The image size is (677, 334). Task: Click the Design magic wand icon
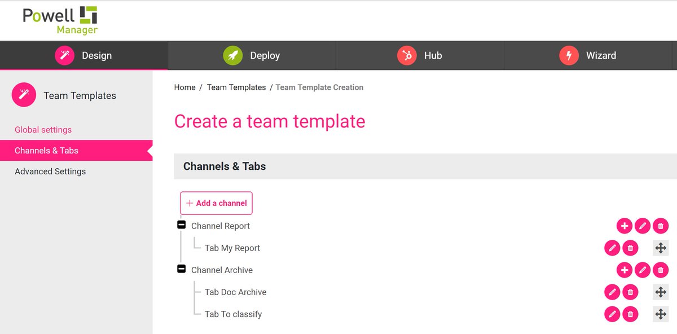pyautogui.click(x=65, y=55)
